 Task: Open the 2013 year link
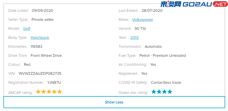(x=134, y=38)
